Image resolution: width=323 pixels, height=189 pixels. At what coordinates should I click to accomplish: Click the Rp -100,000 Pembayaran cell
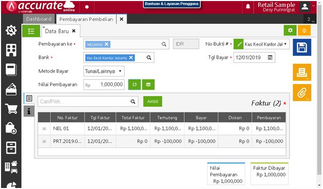[269, 141]
